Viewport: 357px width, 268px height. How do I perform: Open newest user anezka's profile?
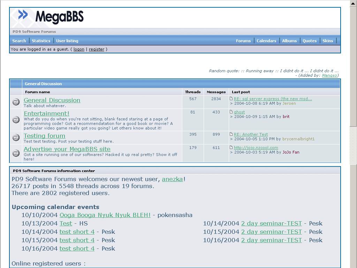[x=172, y=179]
